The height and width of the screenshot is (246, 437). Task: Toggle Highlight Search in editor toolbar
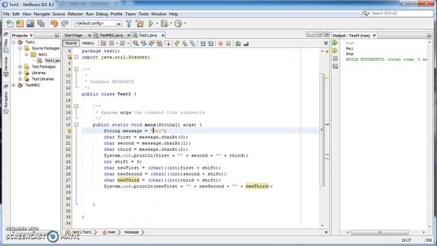[x=159, y=43]
